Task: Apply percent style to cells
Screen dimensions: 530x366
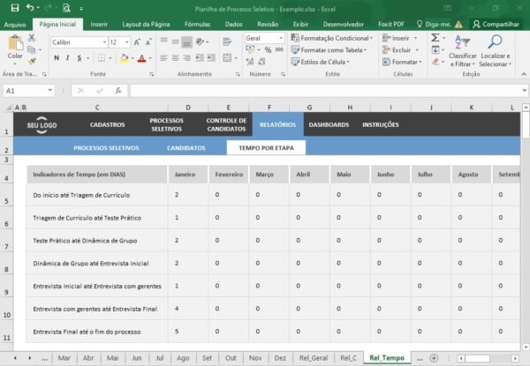Action: click(268, 50)
